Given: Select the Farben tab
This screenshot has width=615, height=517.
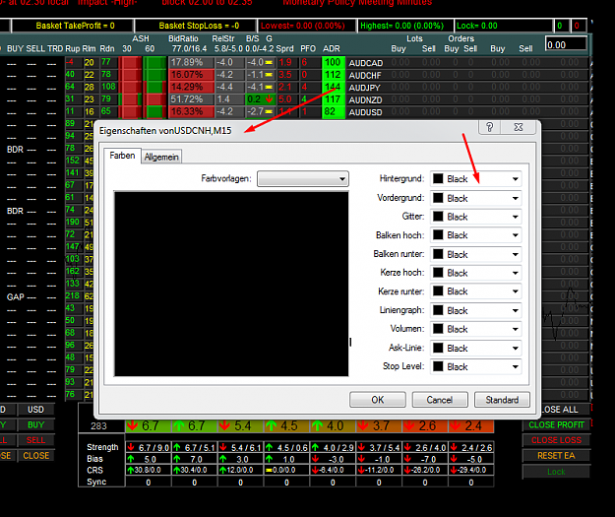Looking at the screenshot, I should (122, 156).
